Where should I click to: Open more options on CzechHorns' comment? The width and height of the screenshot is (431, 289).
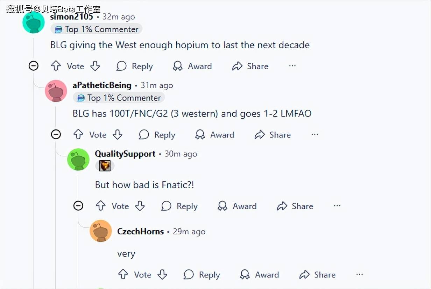click(x=359, y=274)
